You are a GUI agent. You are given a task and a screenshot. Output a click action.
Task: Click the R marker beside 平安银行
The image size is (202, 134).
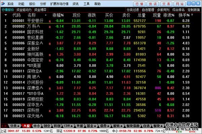[x=50, y=22]
